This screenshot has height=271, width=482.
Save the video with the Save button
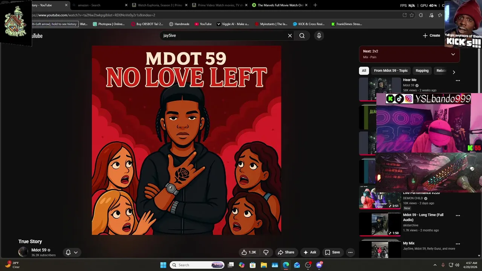[x=333, y=252]
